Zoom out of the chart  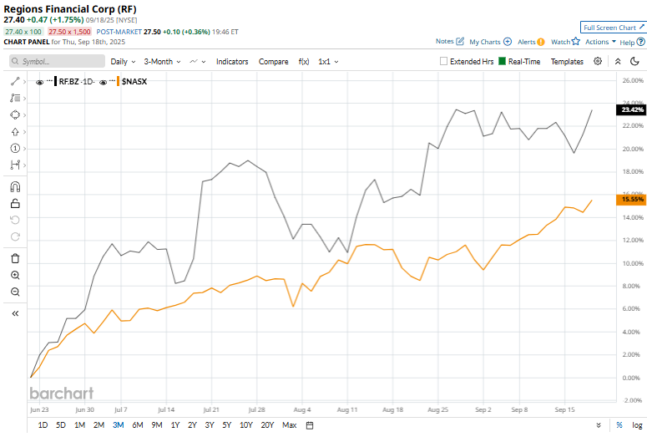pos(15,292)
